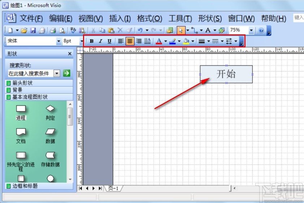Open the font name dropdown (宋体)

tap(58, 41)
